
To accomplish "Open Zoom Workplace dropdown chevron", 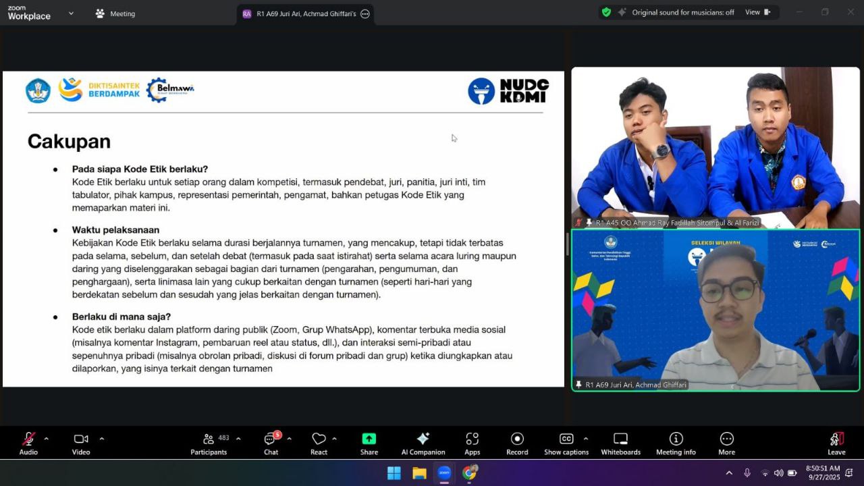I will [x=71, y=13].
